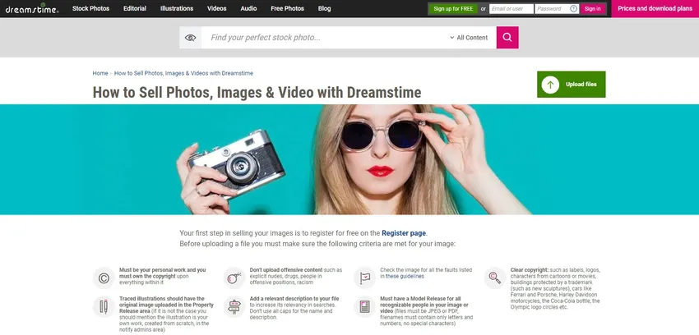This screenshot has width=699, height=335.
Task: Click the visual search eye icon
Action: pos(190,38)
